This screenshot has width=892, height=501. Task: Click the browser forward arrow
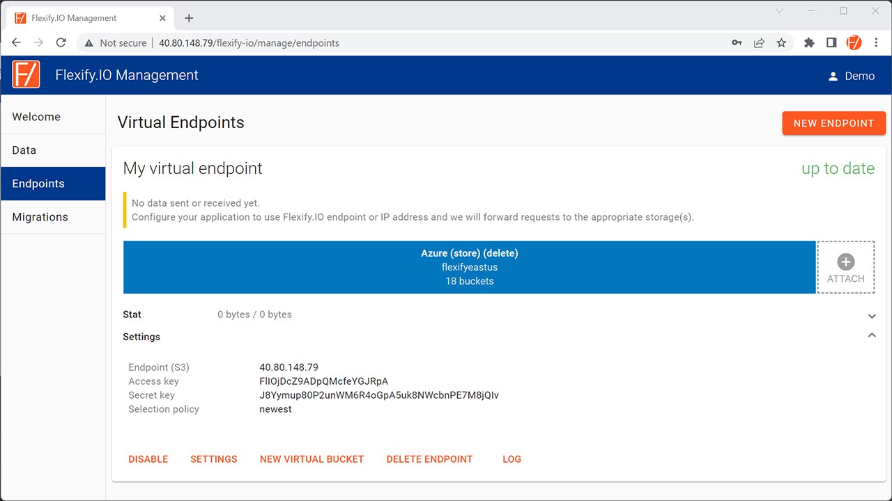point(38,42)
